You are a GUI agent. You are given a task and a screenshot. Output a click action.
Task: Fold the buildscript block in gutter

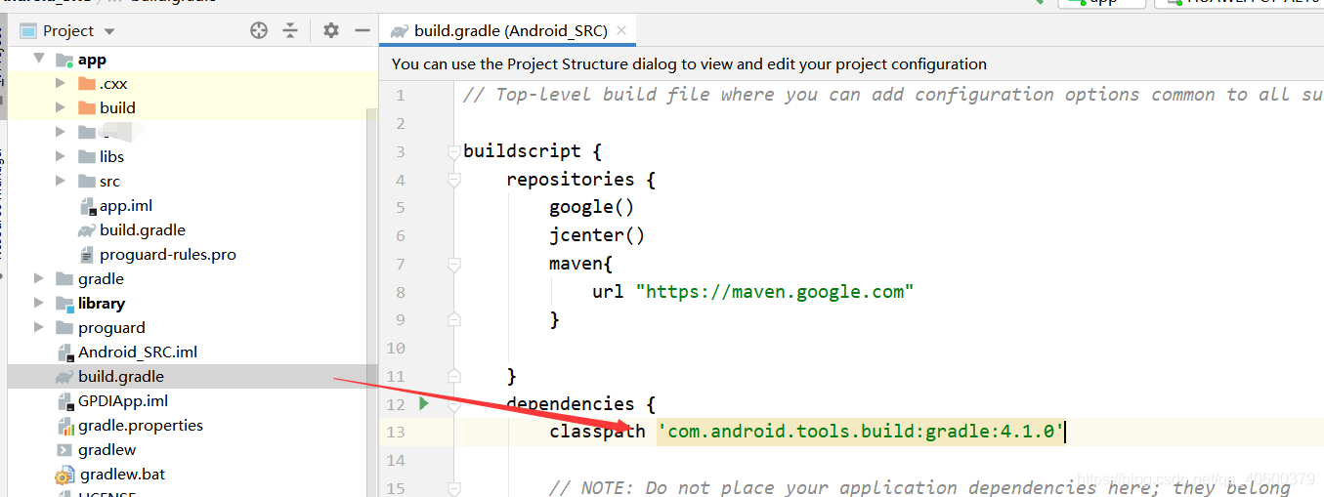(453, 151)
